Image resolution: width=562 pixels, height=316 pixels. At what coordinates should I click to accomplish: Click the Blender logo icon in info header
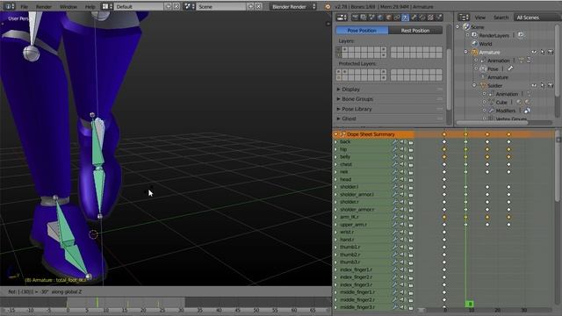coord(328,6)
